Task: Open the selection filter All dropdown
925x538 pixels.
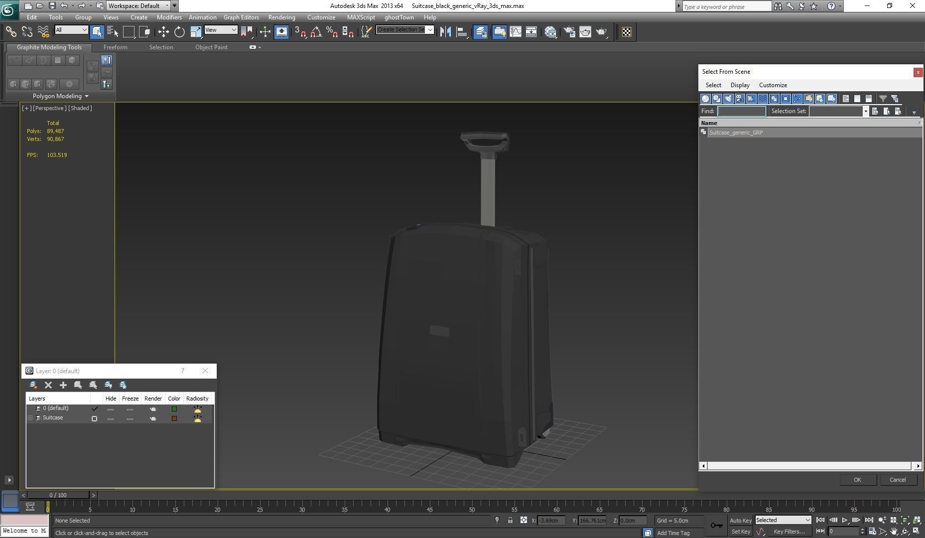Action: tap(71, 30)
